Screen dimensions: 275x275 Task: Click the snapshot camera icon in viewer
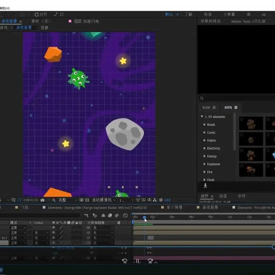point(42,200)
